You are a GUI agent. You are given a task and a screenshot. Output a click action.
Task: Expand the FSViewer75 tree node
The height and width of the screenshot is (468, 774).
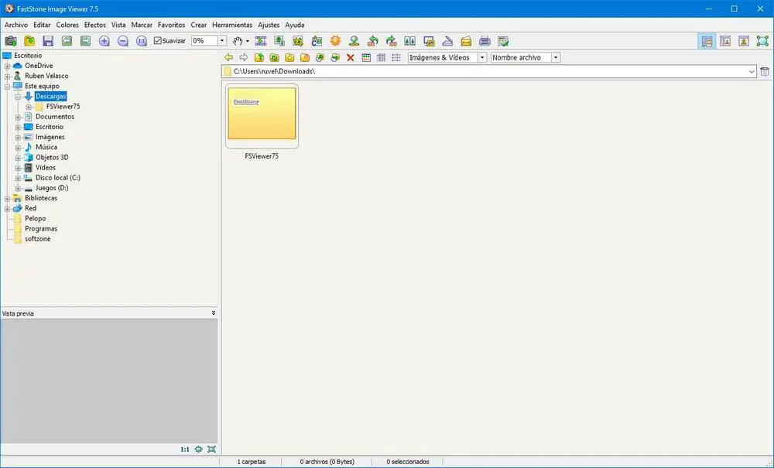tap(29, 107)
